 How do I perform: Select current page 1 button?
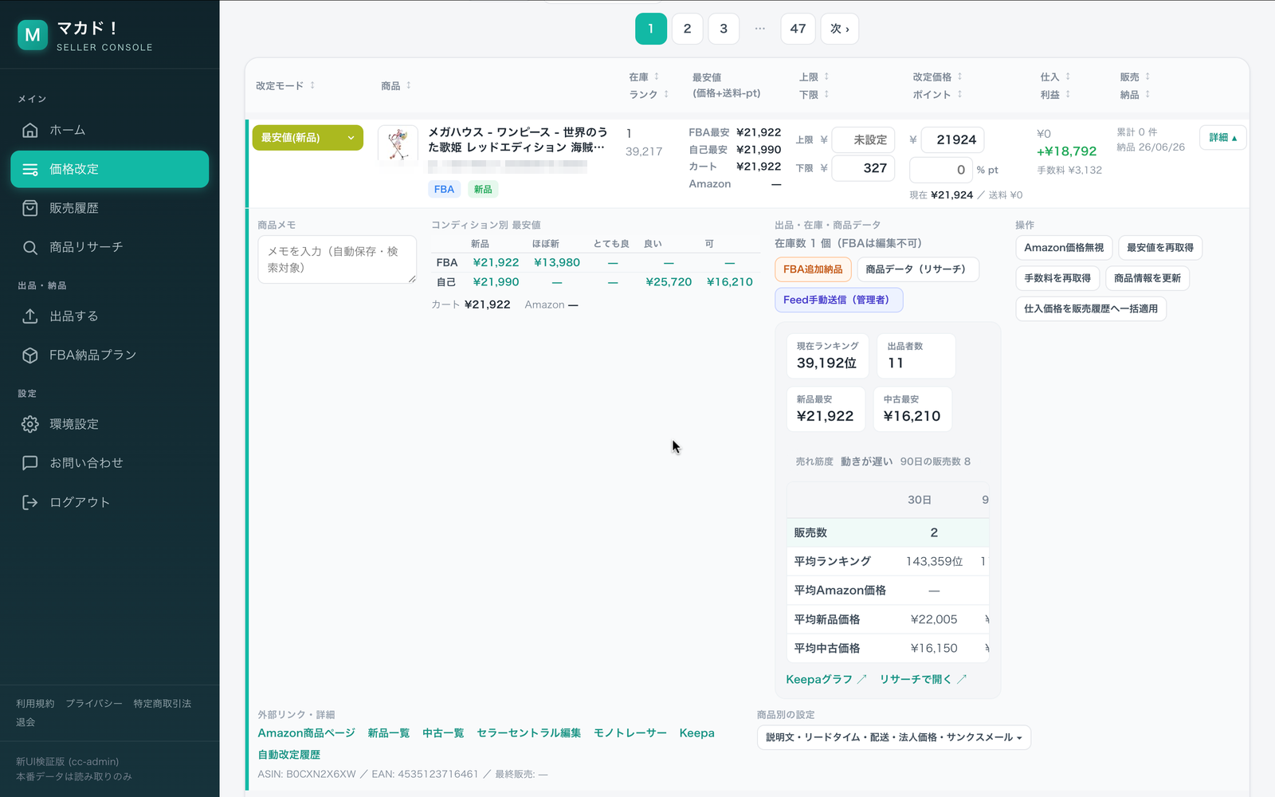click(x=651, y=29)
